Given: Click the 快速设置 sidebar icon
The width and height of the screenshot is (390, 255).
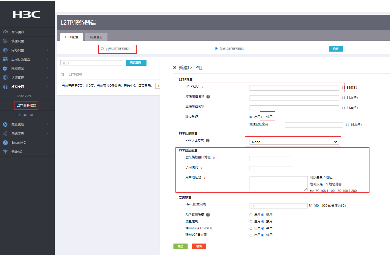Looking at the screenshot, I should tap(5, 41).
